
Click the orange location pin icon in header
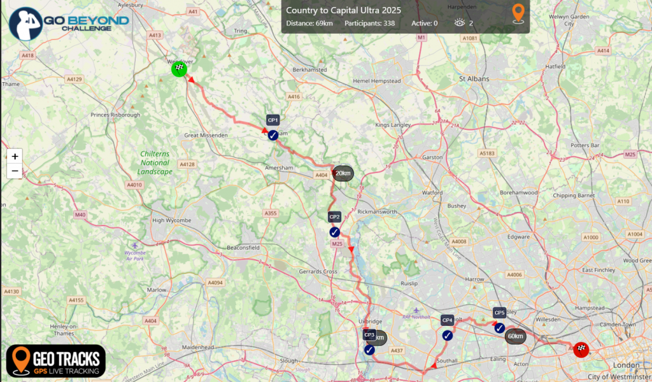518,14
